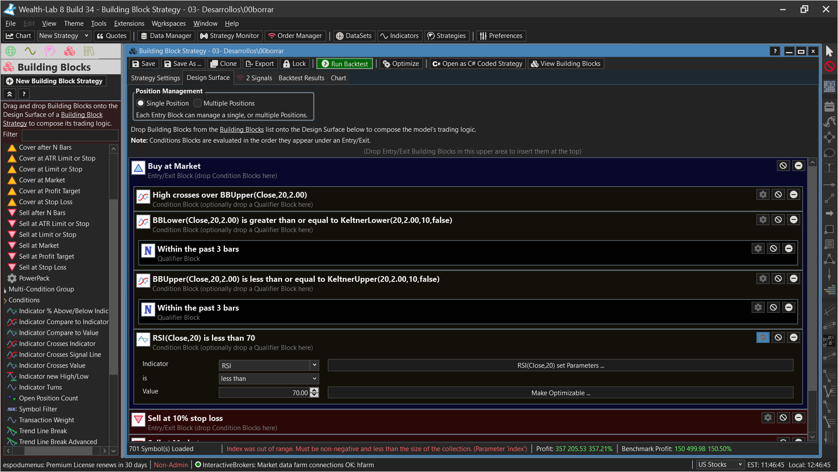Disable the BBUpper KeltnerUpper condition
This screenshot has width=838, height=472.
(778, 279)
